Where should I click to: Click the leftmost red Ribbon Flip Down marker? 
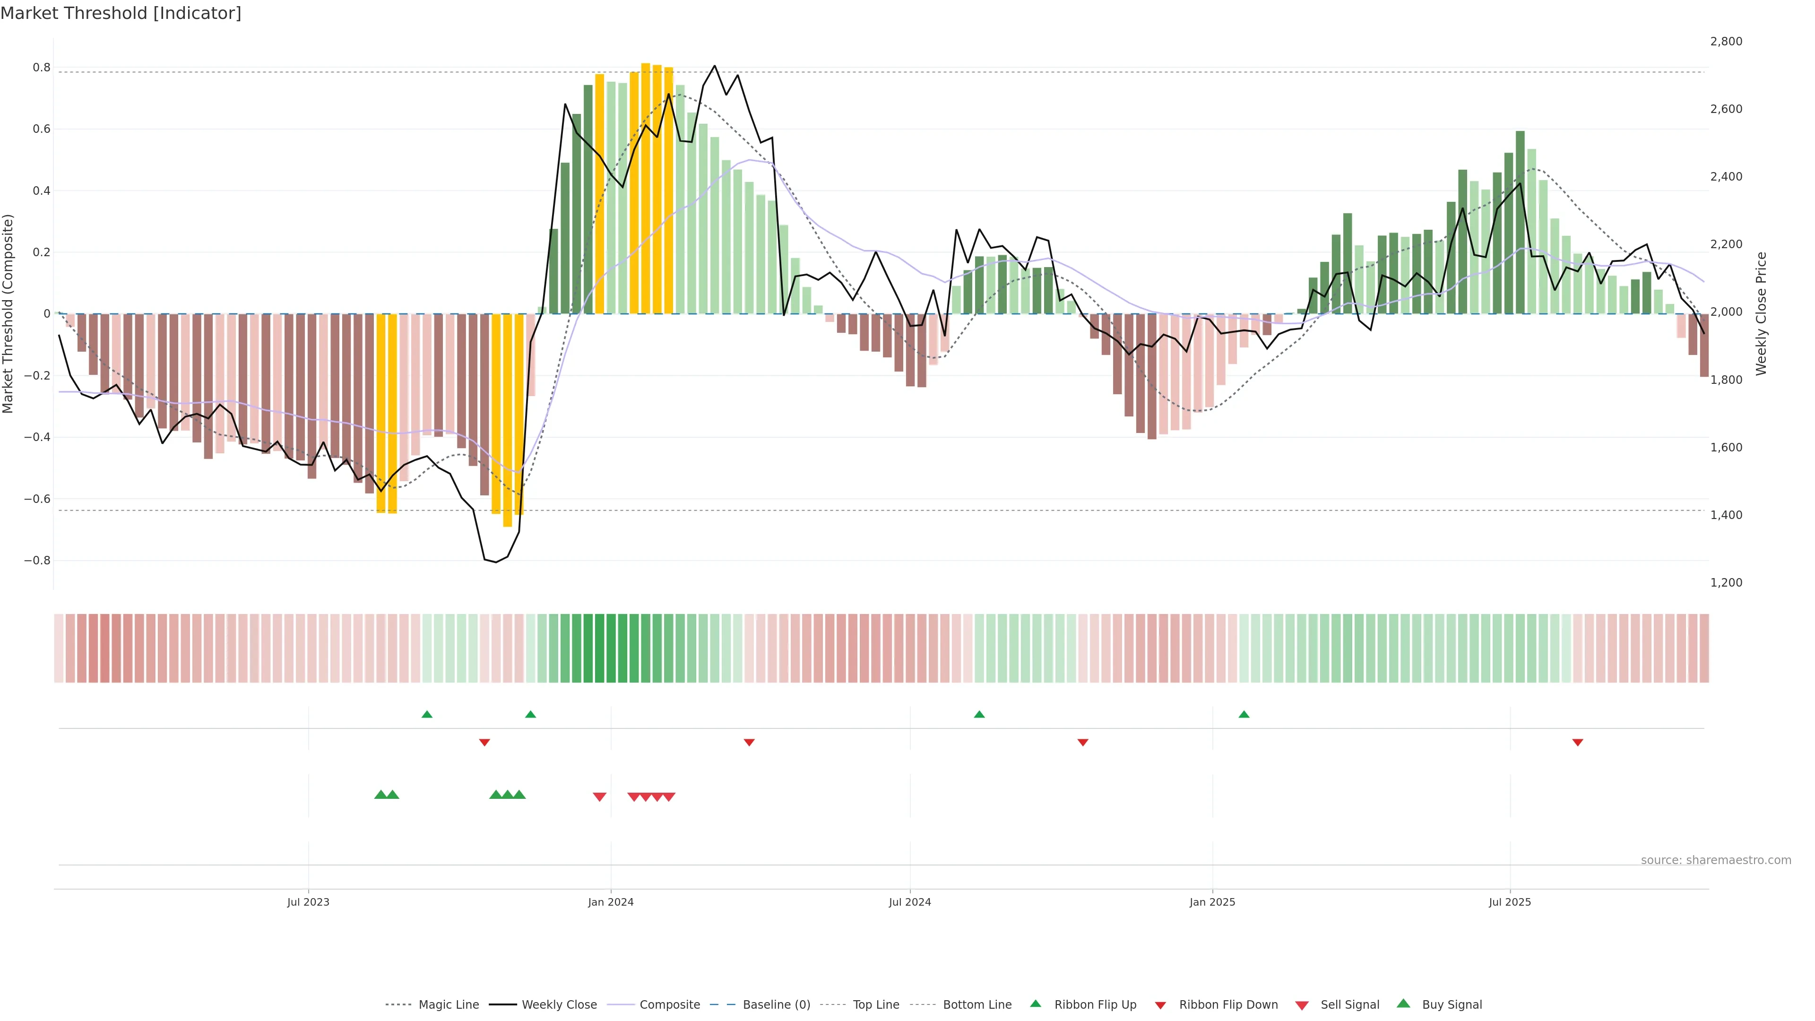tap(484, 743)
